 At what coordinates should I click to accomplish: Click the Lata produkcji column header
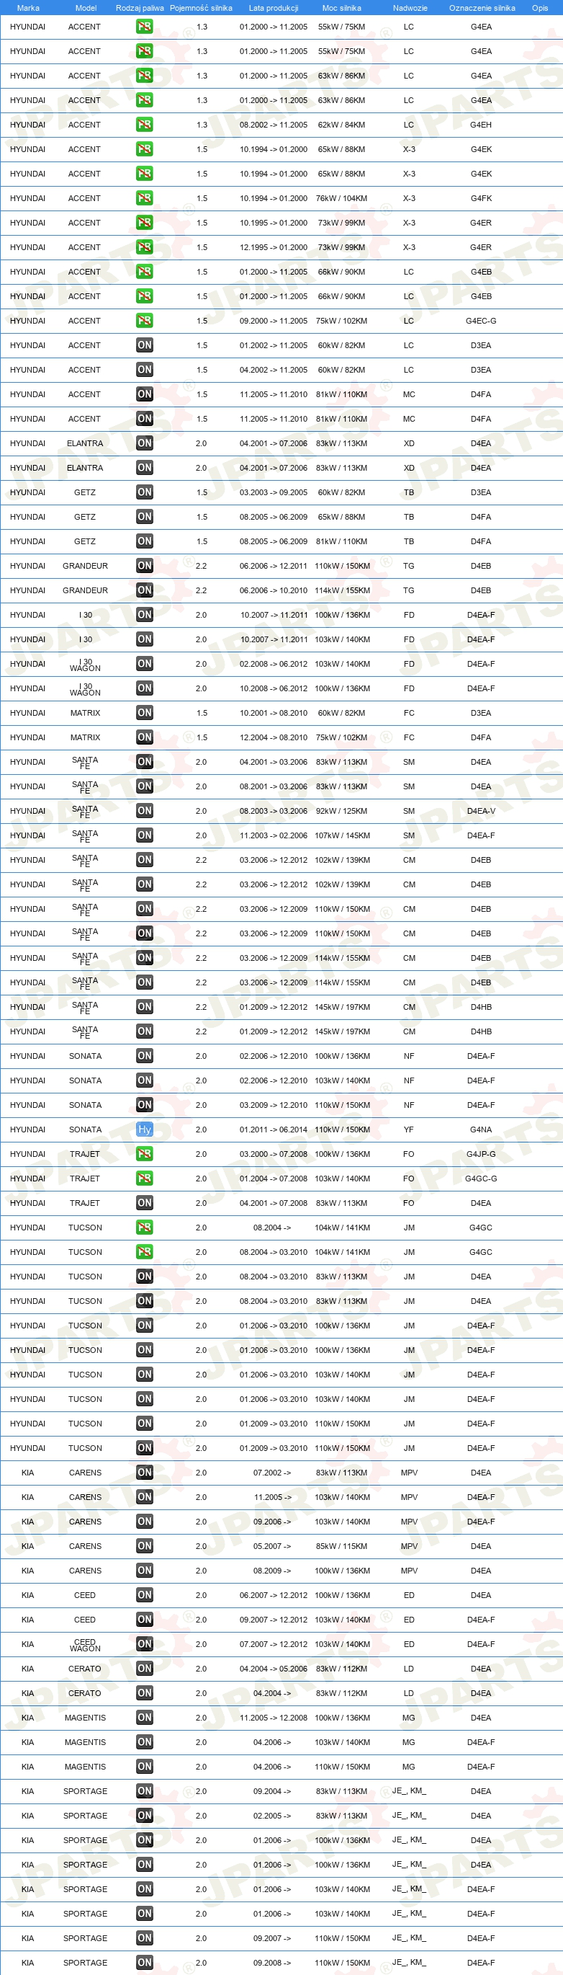point(274,8)
